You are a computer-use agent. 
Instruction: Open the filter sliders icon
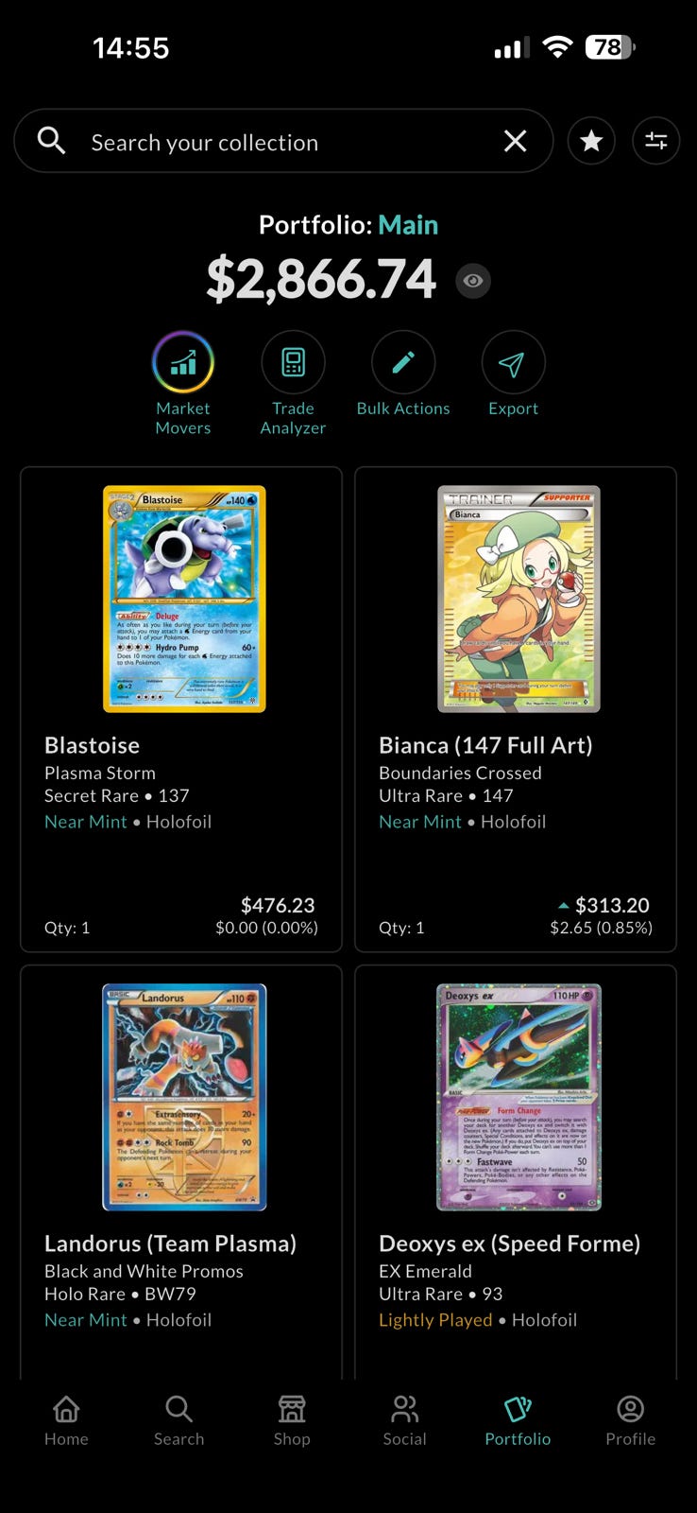[x=655, y=142]
